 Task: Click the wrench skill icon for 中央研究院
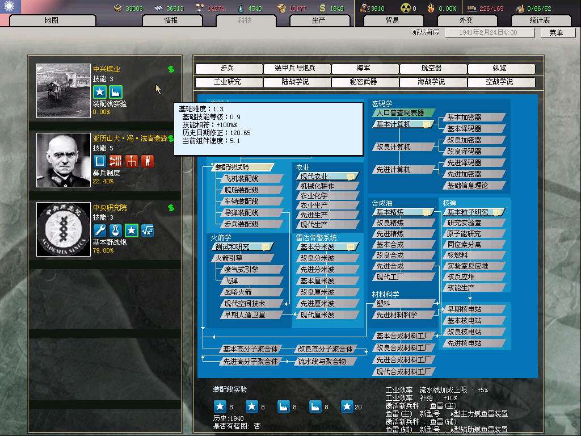100,230
